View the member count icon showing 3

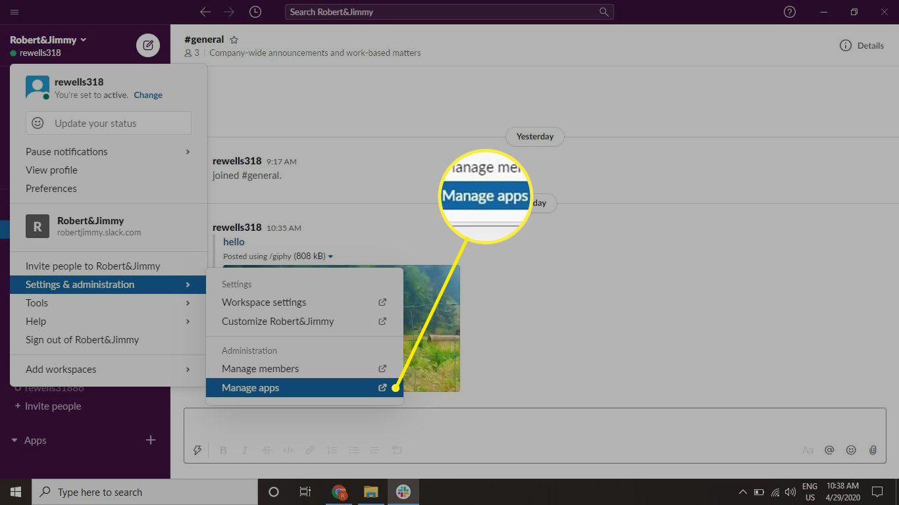[x=192, y=53]
